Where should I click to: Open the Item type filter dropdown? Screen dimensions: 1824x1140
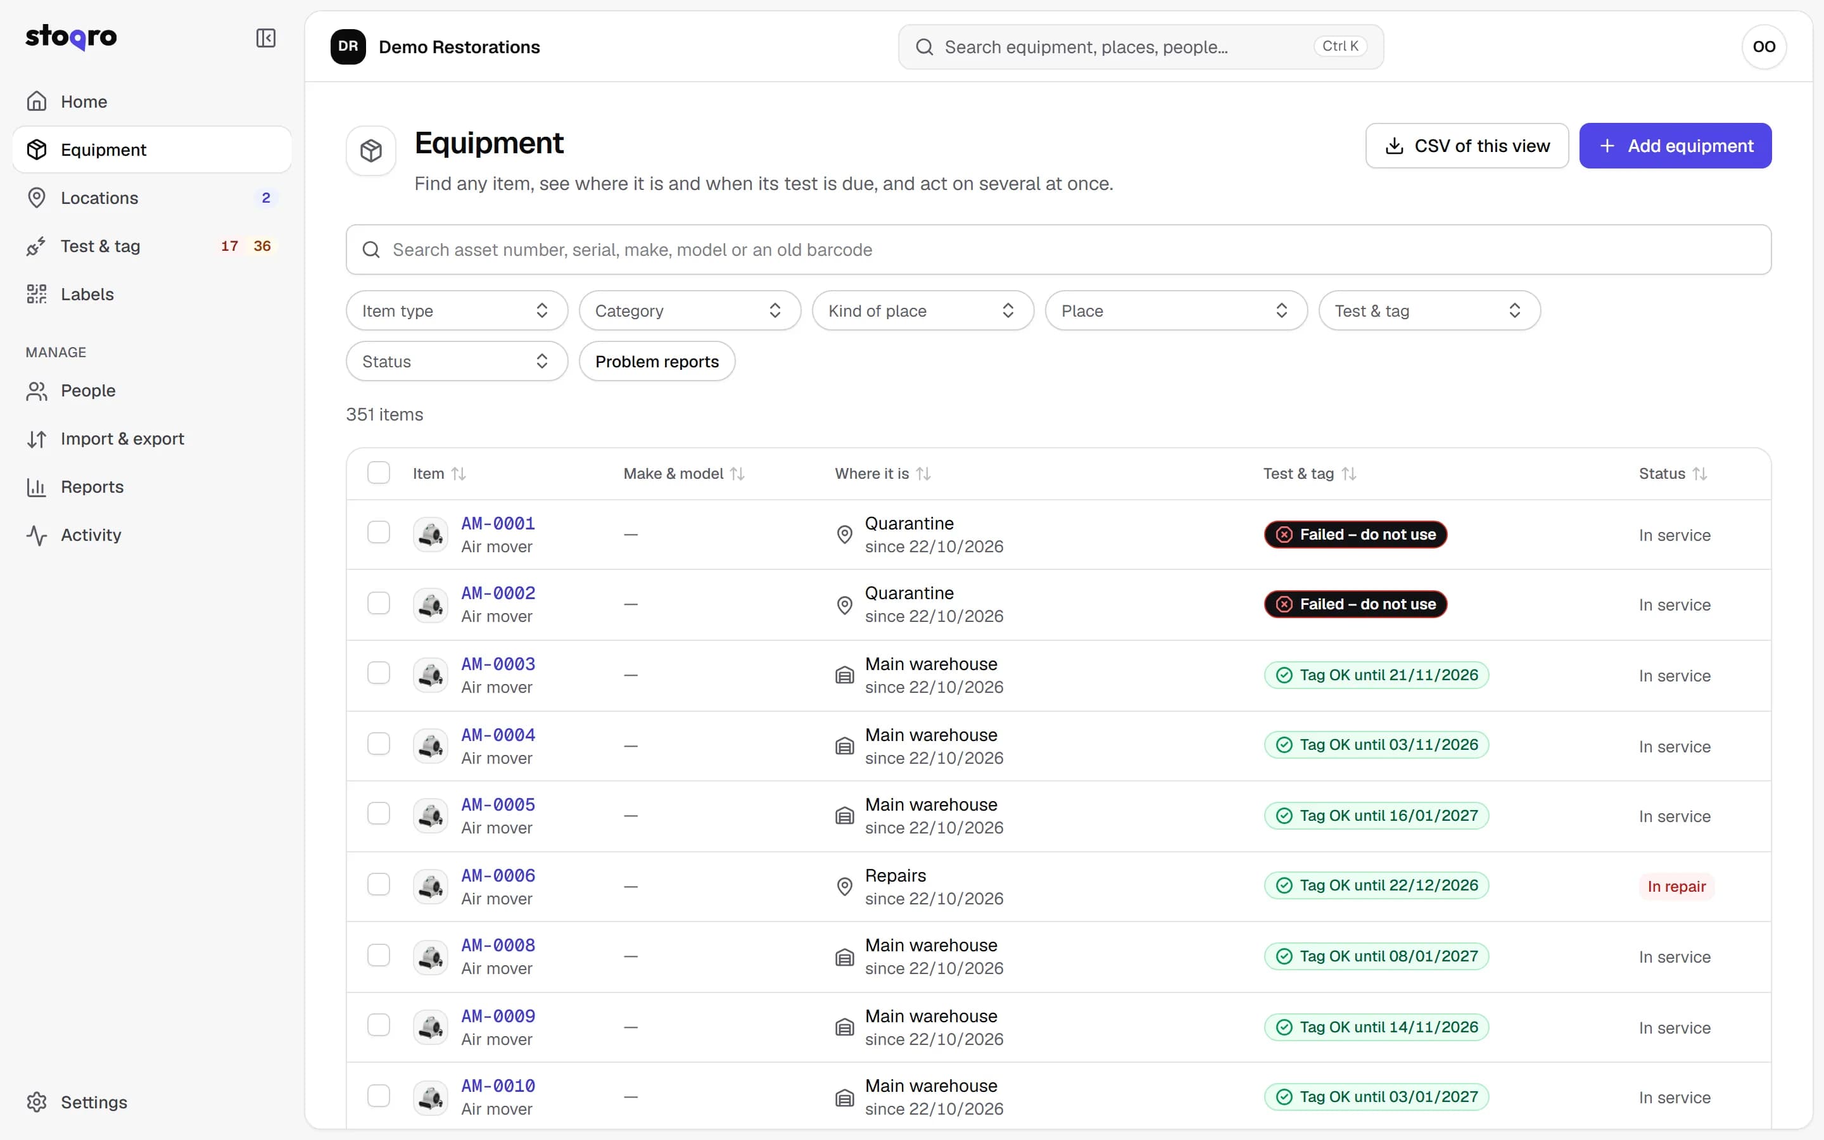pos(457,310)
